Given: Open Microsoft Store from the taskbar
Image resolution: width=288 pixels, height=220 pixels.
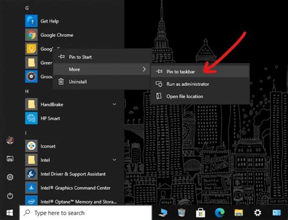Looking at the screenshot, I should coord(201,213).
